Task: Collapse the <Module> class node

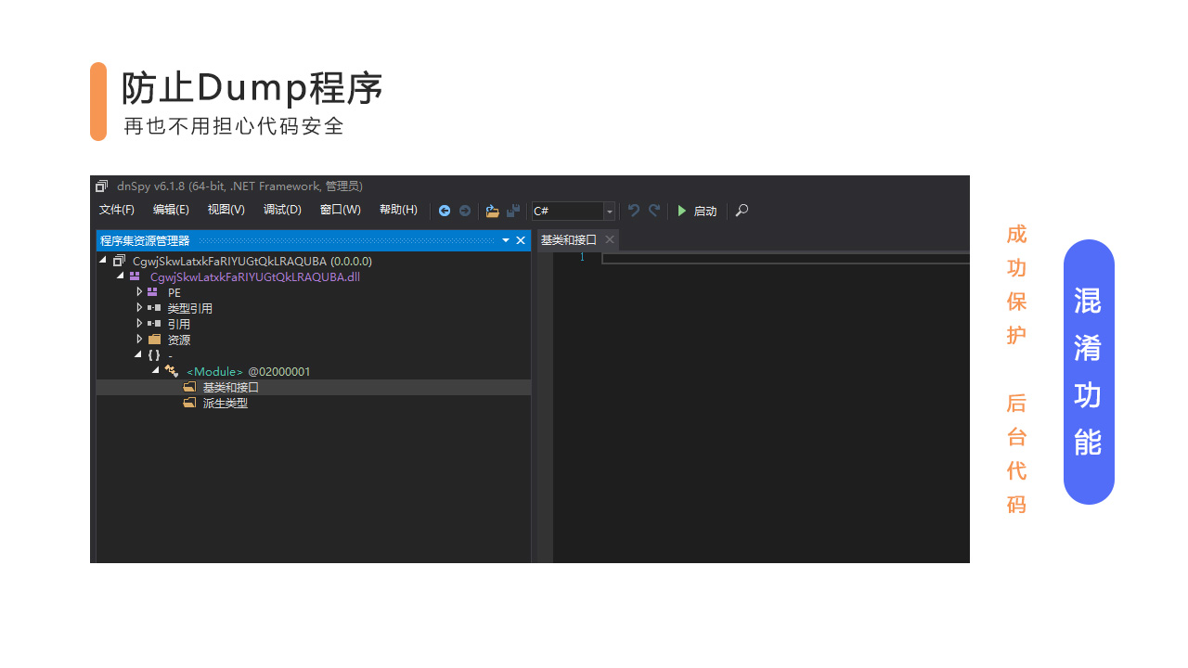Action: (x=156, y=370)
